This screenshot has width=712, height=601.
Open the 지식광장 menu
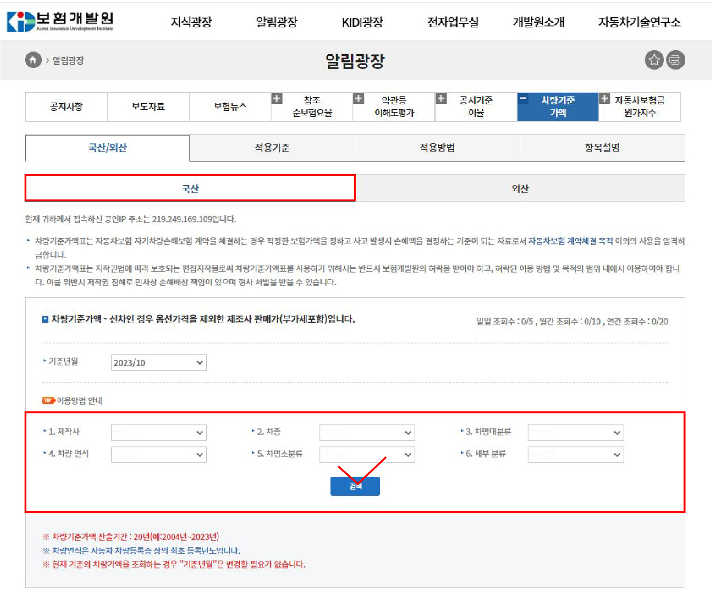coord(191,22)
